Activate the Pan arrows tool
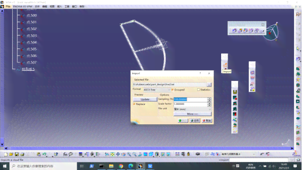The width and height of the screenshot is (302, 170). tap(118, 154)
